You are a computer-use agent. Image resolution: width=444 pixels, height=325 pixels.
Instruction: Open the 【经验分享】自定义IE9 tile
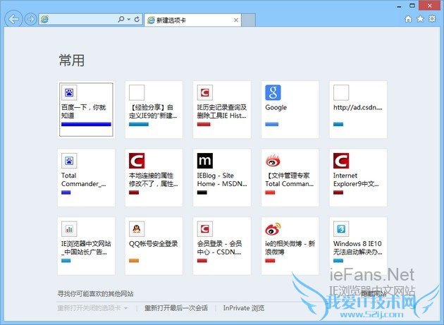pos(154,110)
